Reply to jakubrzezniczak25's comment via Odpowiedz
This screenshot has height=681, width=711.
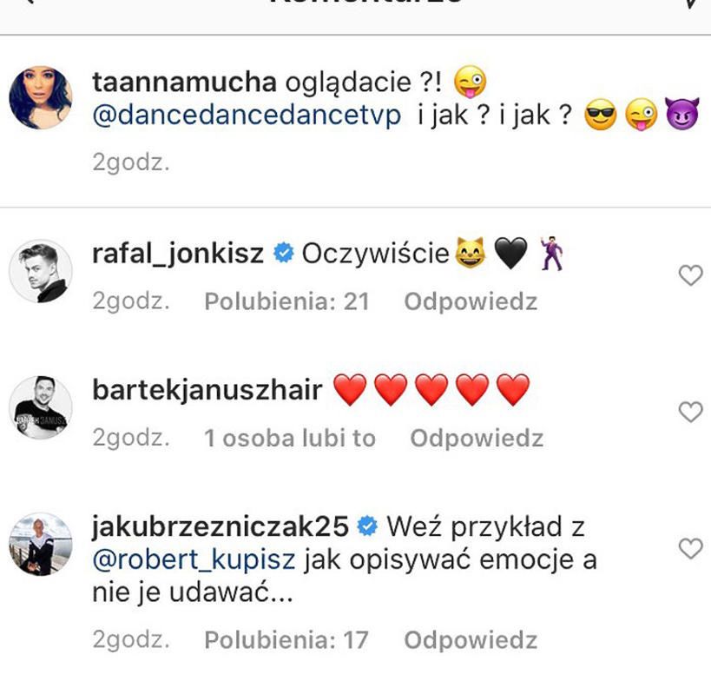click(471, 640)
